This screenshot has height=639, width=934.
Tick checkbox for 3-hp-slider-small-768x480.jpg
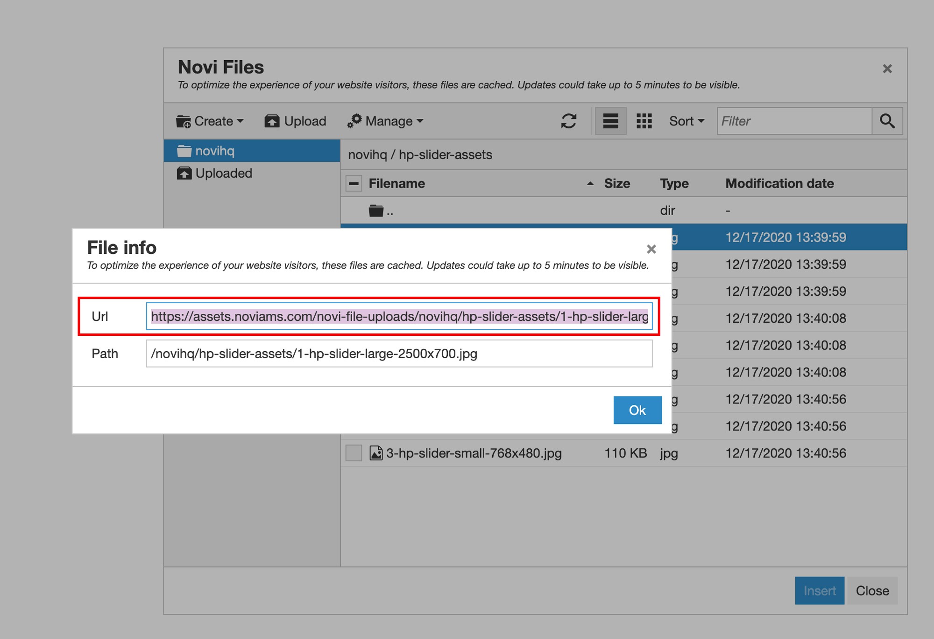(354, 453)
